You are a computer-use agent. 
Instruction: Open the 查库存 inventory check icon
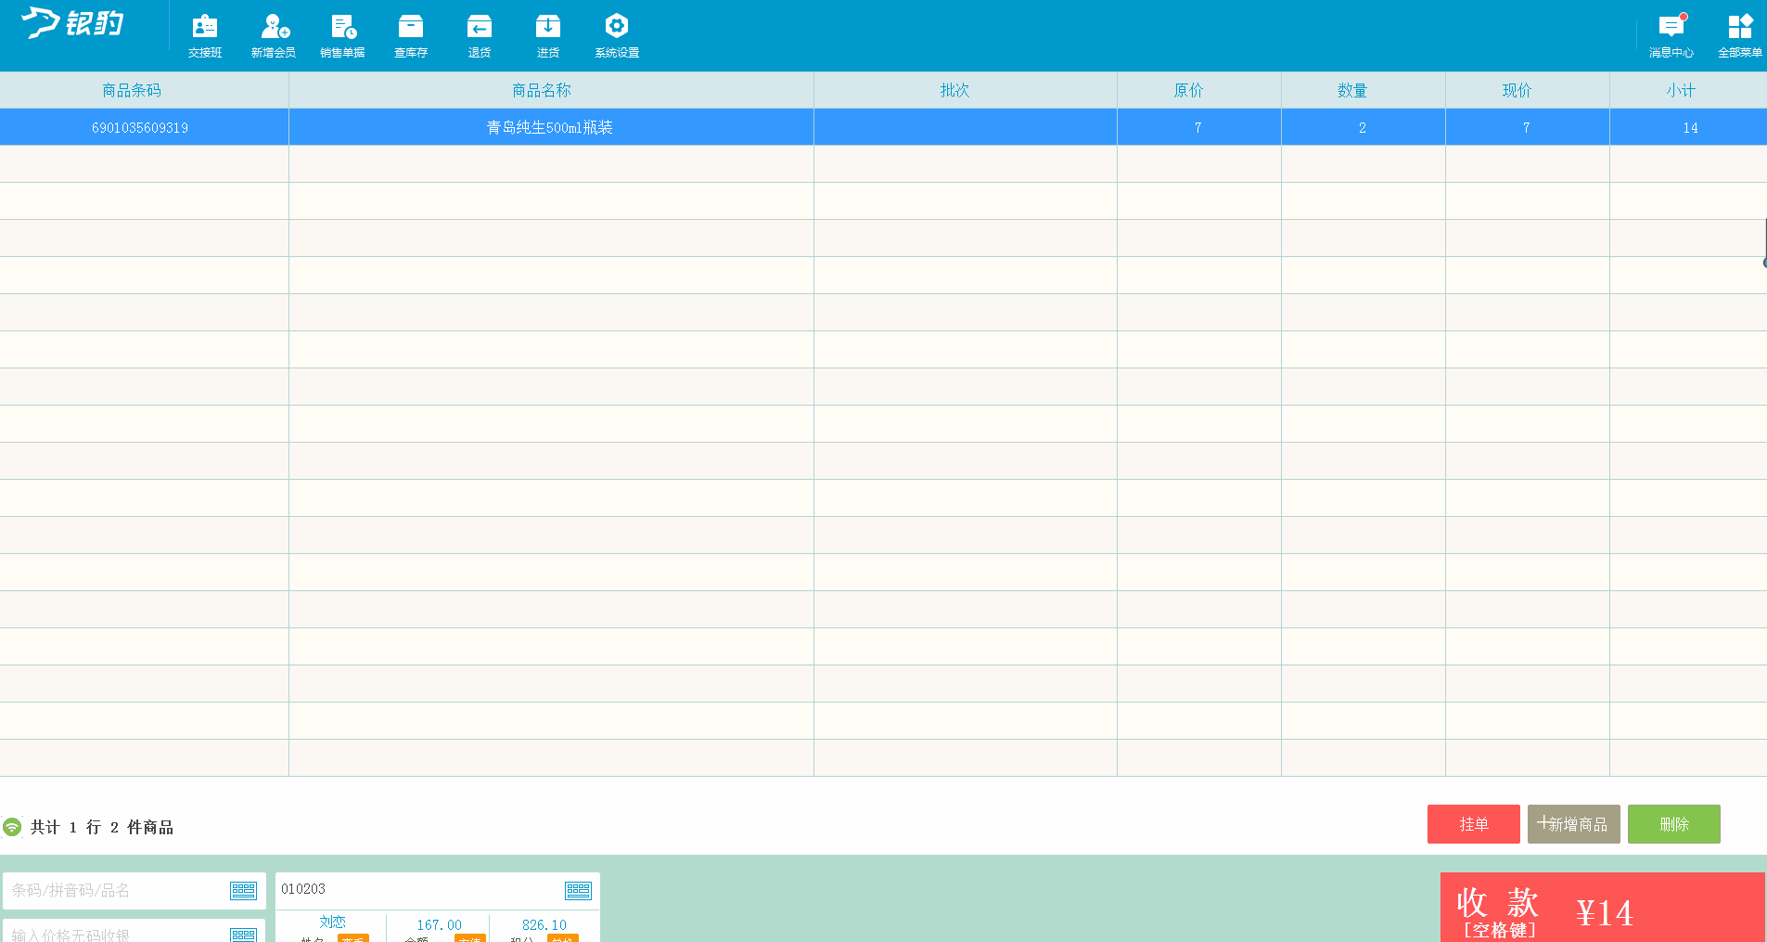[411, 35]
